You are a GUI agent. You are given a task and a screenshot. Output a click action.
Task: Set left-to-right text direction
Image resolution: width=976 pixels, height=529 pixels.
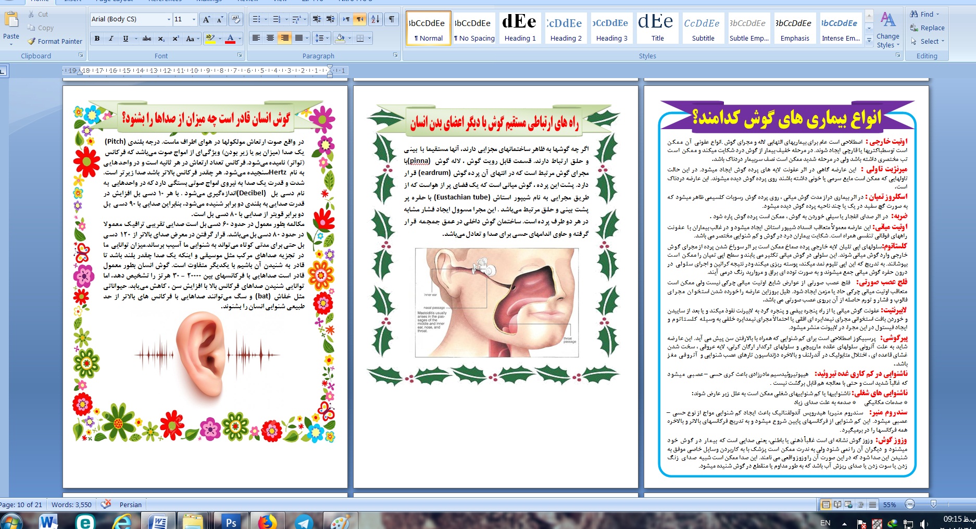pos(346,19)
